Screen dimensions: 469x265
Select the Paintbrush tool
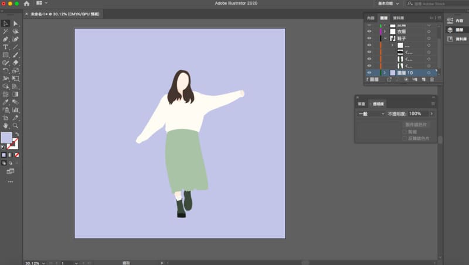(16, 55)
